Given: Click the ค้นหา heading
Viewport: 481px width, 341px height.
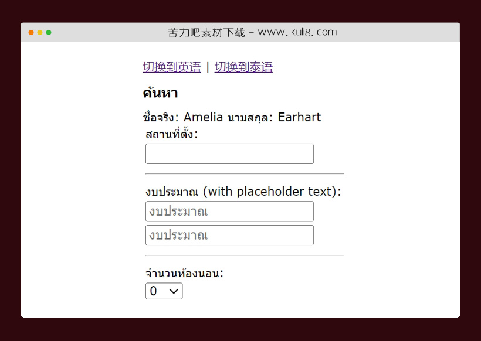Looking at the screenshot, I should point(160,93).
